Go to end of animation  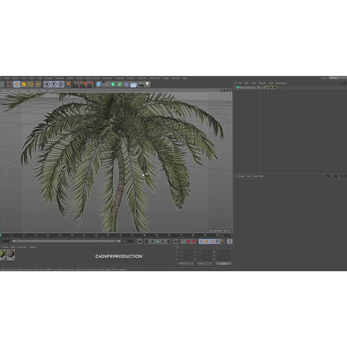click(175, 241)
